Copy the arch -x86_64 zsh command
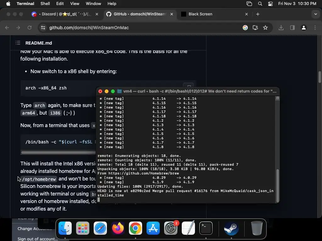The image size is (322, 241). [189, 85]
